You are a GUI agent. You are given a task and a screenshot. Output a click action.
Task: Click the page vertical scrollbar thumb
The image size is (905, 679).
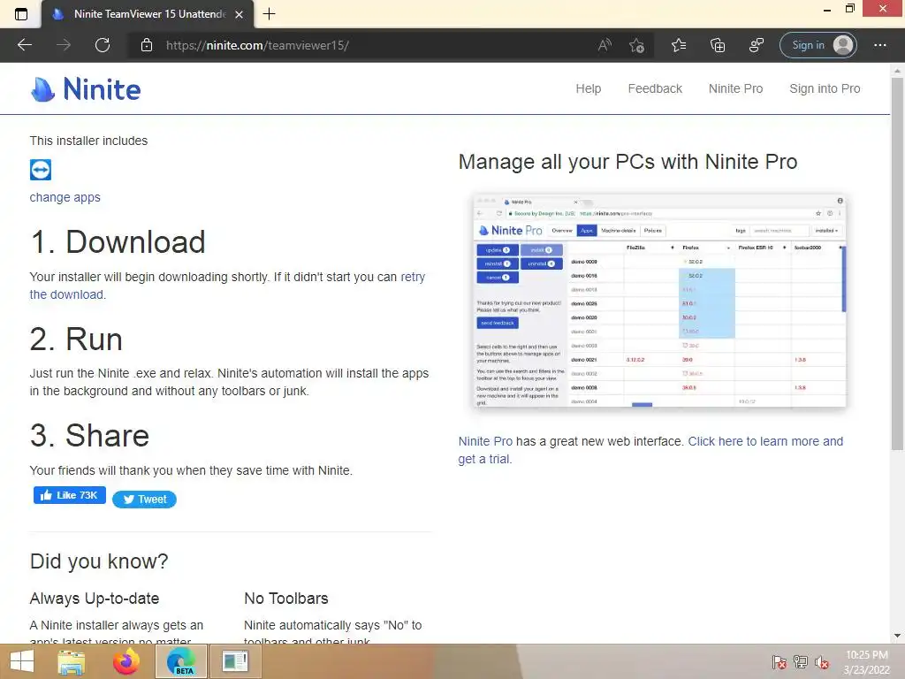click(897, 263)
